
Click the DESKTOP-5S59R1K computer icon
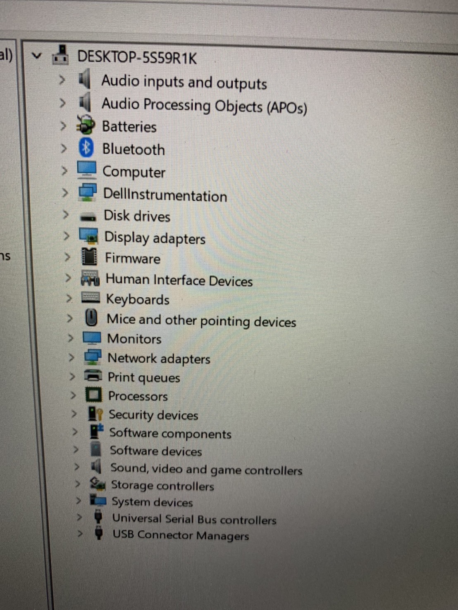click(60, 55)
